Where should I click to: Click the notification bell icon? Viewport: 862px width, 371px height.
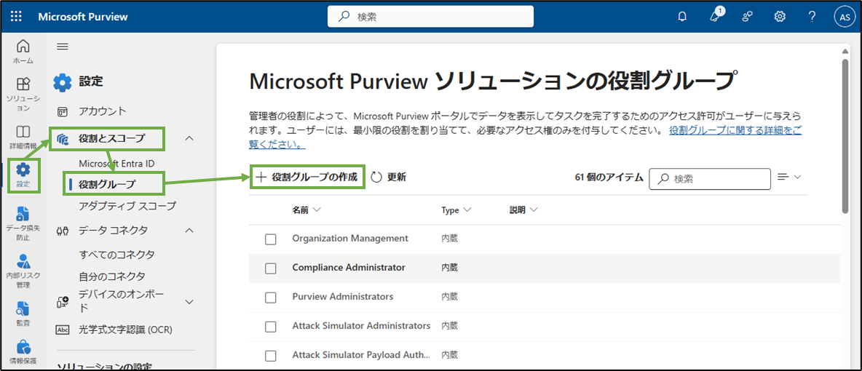[x=682, y=17]
